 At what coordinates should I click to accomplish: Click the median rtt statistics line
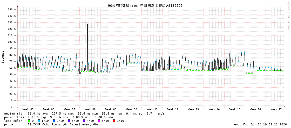pyautogui.click(x=84, y=113)
